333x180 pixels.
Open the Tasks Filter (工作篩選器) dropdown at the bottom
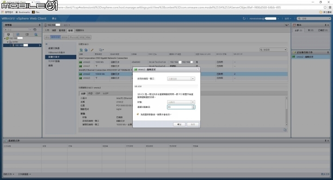[x=24, y=174]
